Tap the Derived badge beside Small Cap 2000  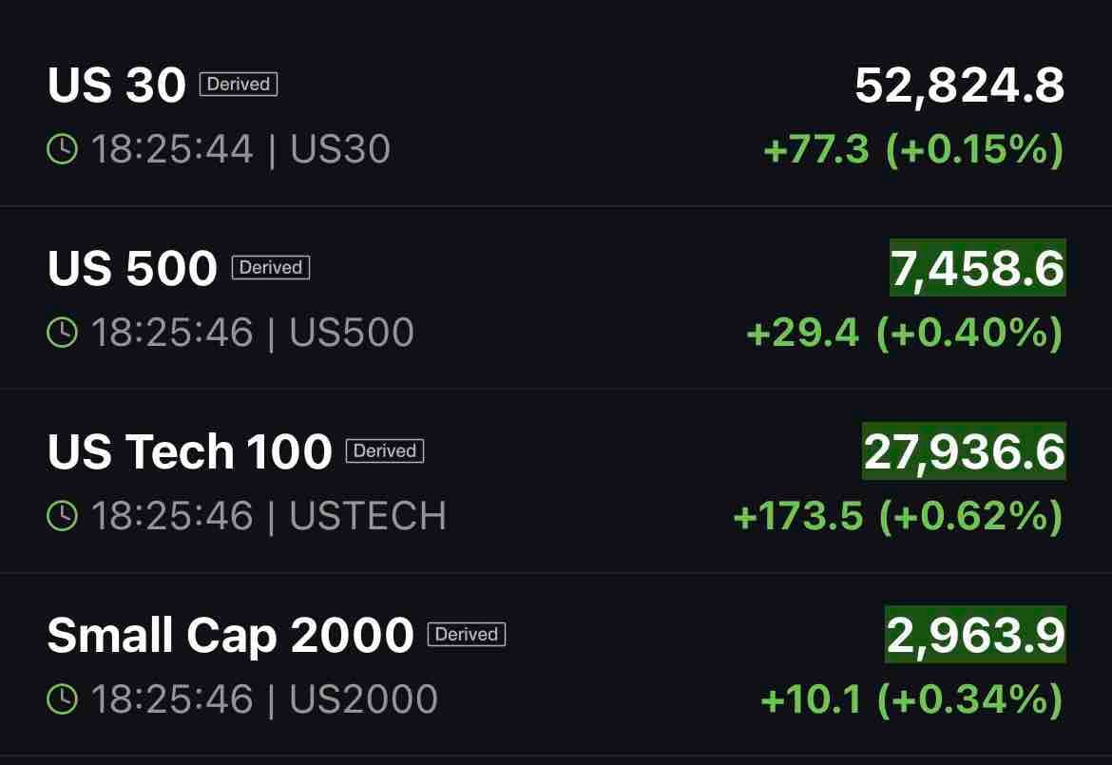coord(466,634)
